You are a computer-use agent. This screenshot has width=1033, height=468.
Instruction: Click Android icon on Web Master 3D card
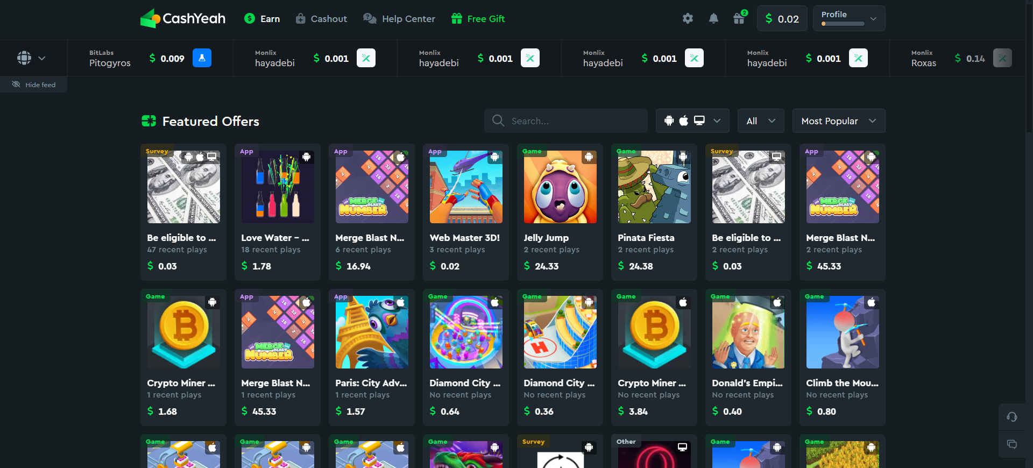(x=494, y=157)
